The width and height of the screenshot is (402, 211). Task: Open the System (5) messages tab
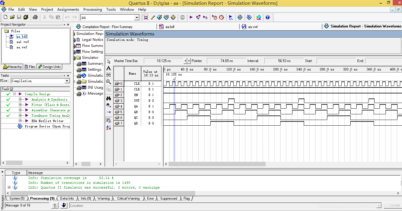click(16, 198)
